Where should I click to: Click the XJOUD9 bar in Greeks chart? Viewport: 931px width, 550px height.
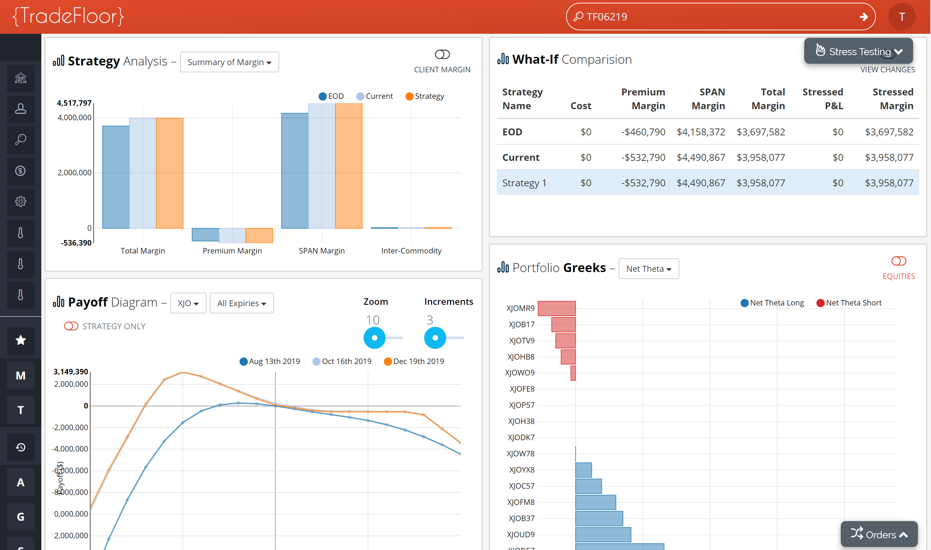click(603, 535)
